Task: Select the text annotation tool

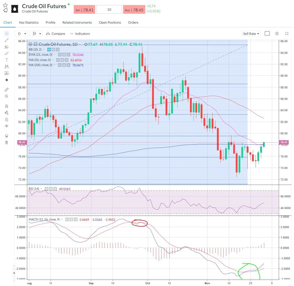Action: 7,60
